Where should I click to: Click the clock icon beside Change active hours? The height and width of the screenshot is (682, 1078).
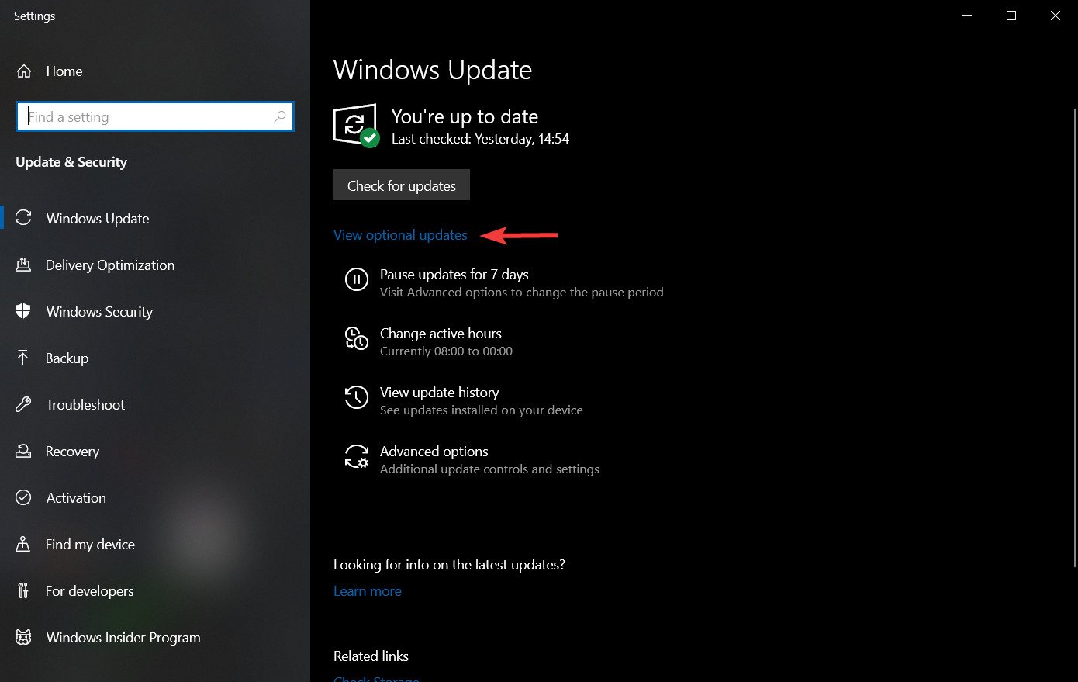357,338
